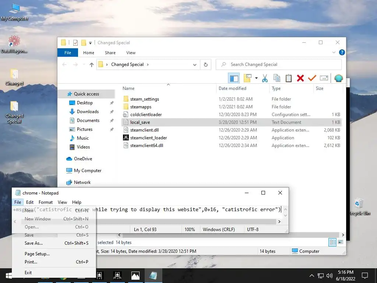Image resolution: width=377 pixels, height=283 pixels.
Task: Click the Back navigation arrow
Action: pyautogui.click(x=64, y=64)
